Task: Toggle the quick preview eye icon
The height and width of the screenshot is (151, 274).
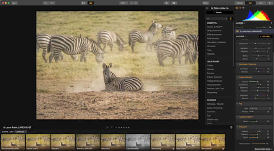Action: point(167,3)
